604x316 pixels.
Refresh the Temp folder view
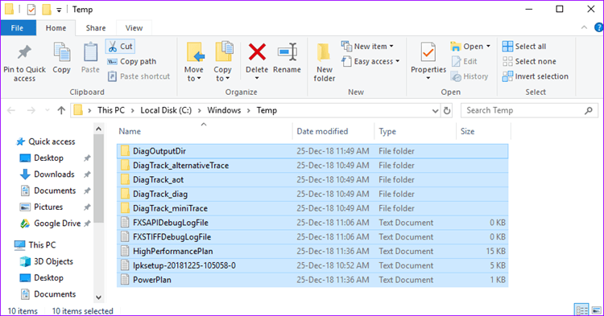coord(447,111)
